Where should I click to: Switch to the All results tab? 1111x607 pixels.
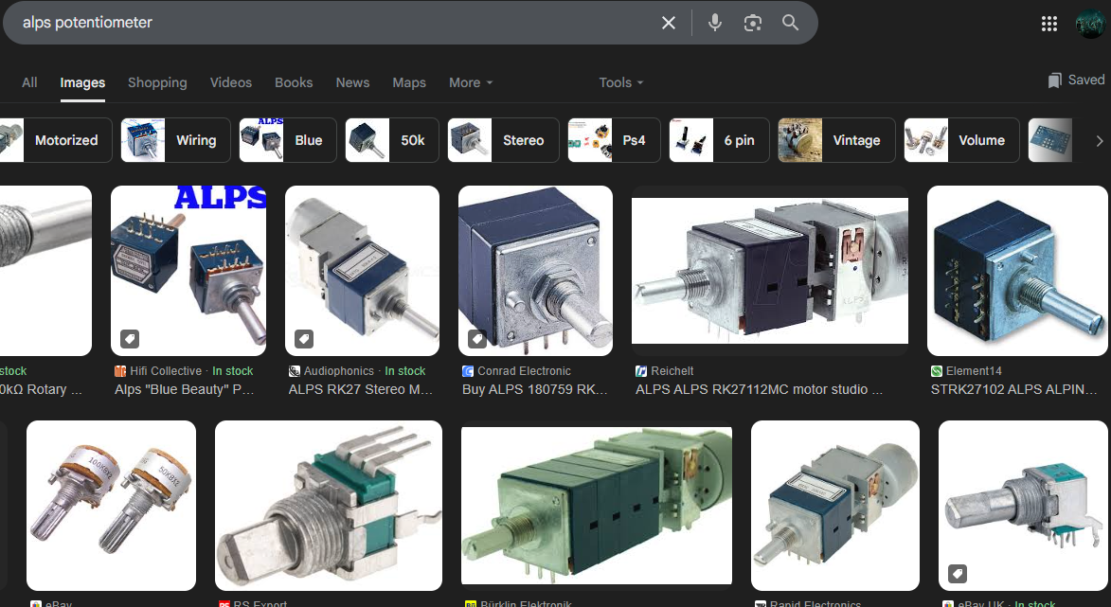[x=29, y=83]
